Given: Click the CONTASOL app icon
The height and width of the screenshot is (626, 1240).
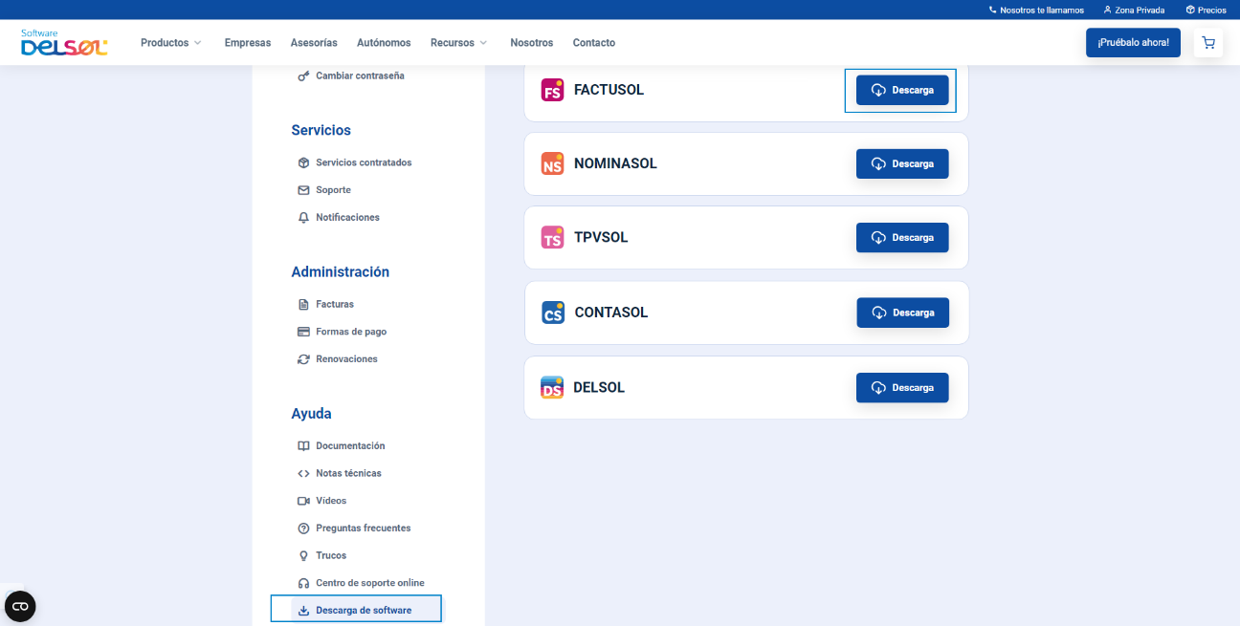Looking at the screenshot, I should [552, 312].
